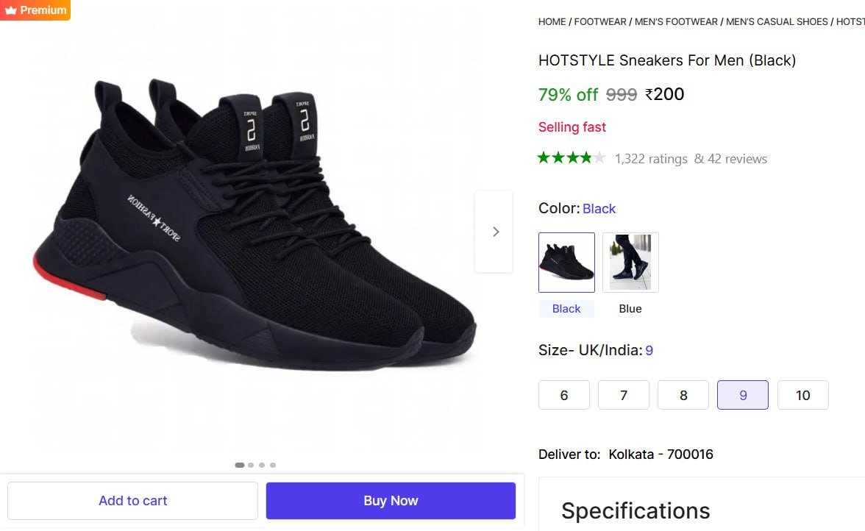Switch to the Blue color variant
865x531 pixels.
pyautogui.click(x=630, y=263)
